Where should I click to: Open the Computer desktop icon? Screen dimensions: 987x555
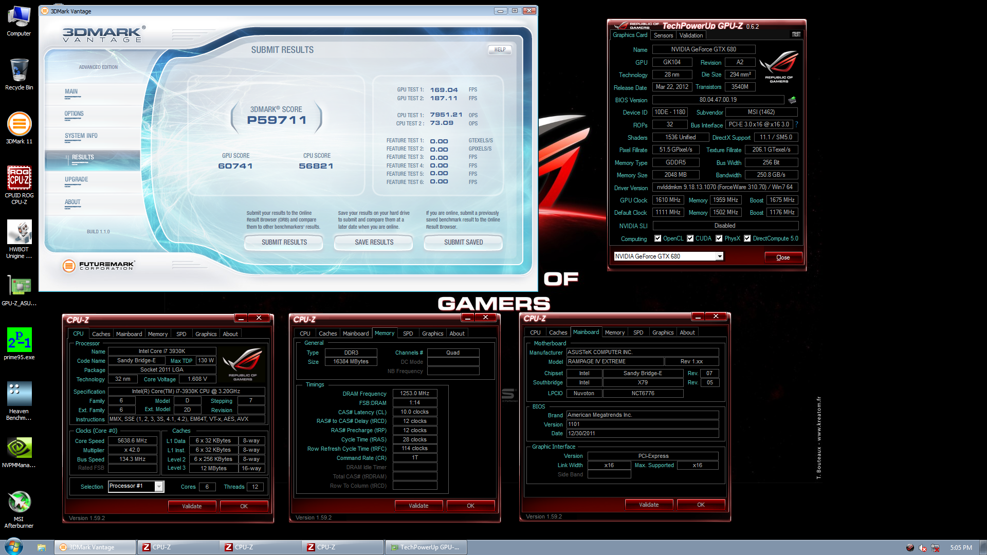click(x=19, y=22)
